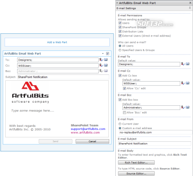
Task: Uncheck Distribution Lists checkbox
Action: (x=120, y=32)
